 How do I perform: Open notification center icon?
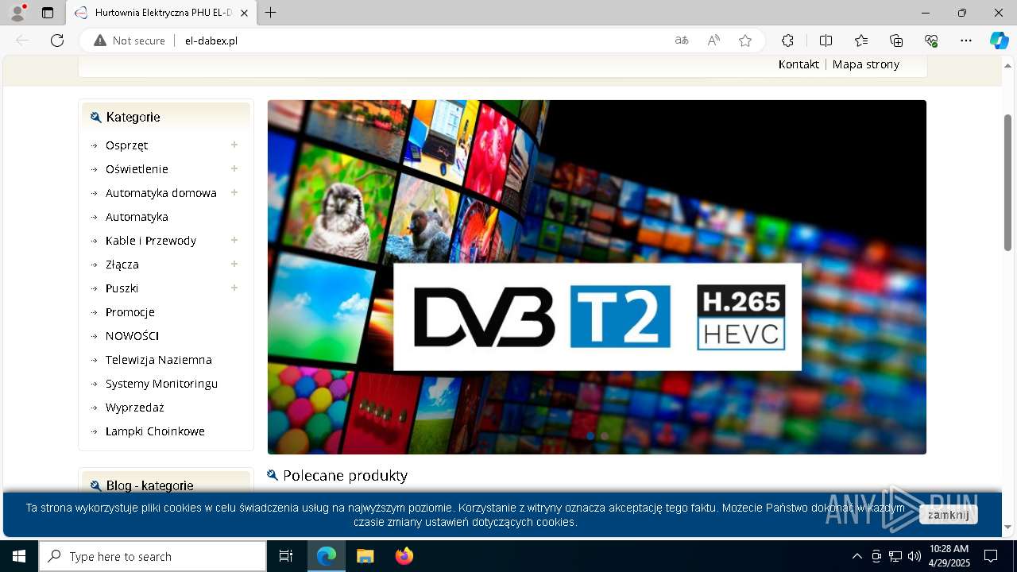click(991, 556)
